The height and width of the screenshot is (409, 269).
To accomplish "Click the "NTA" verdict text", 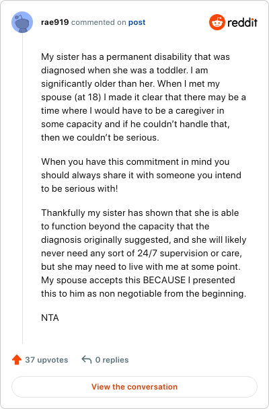I will pos(50,318).
